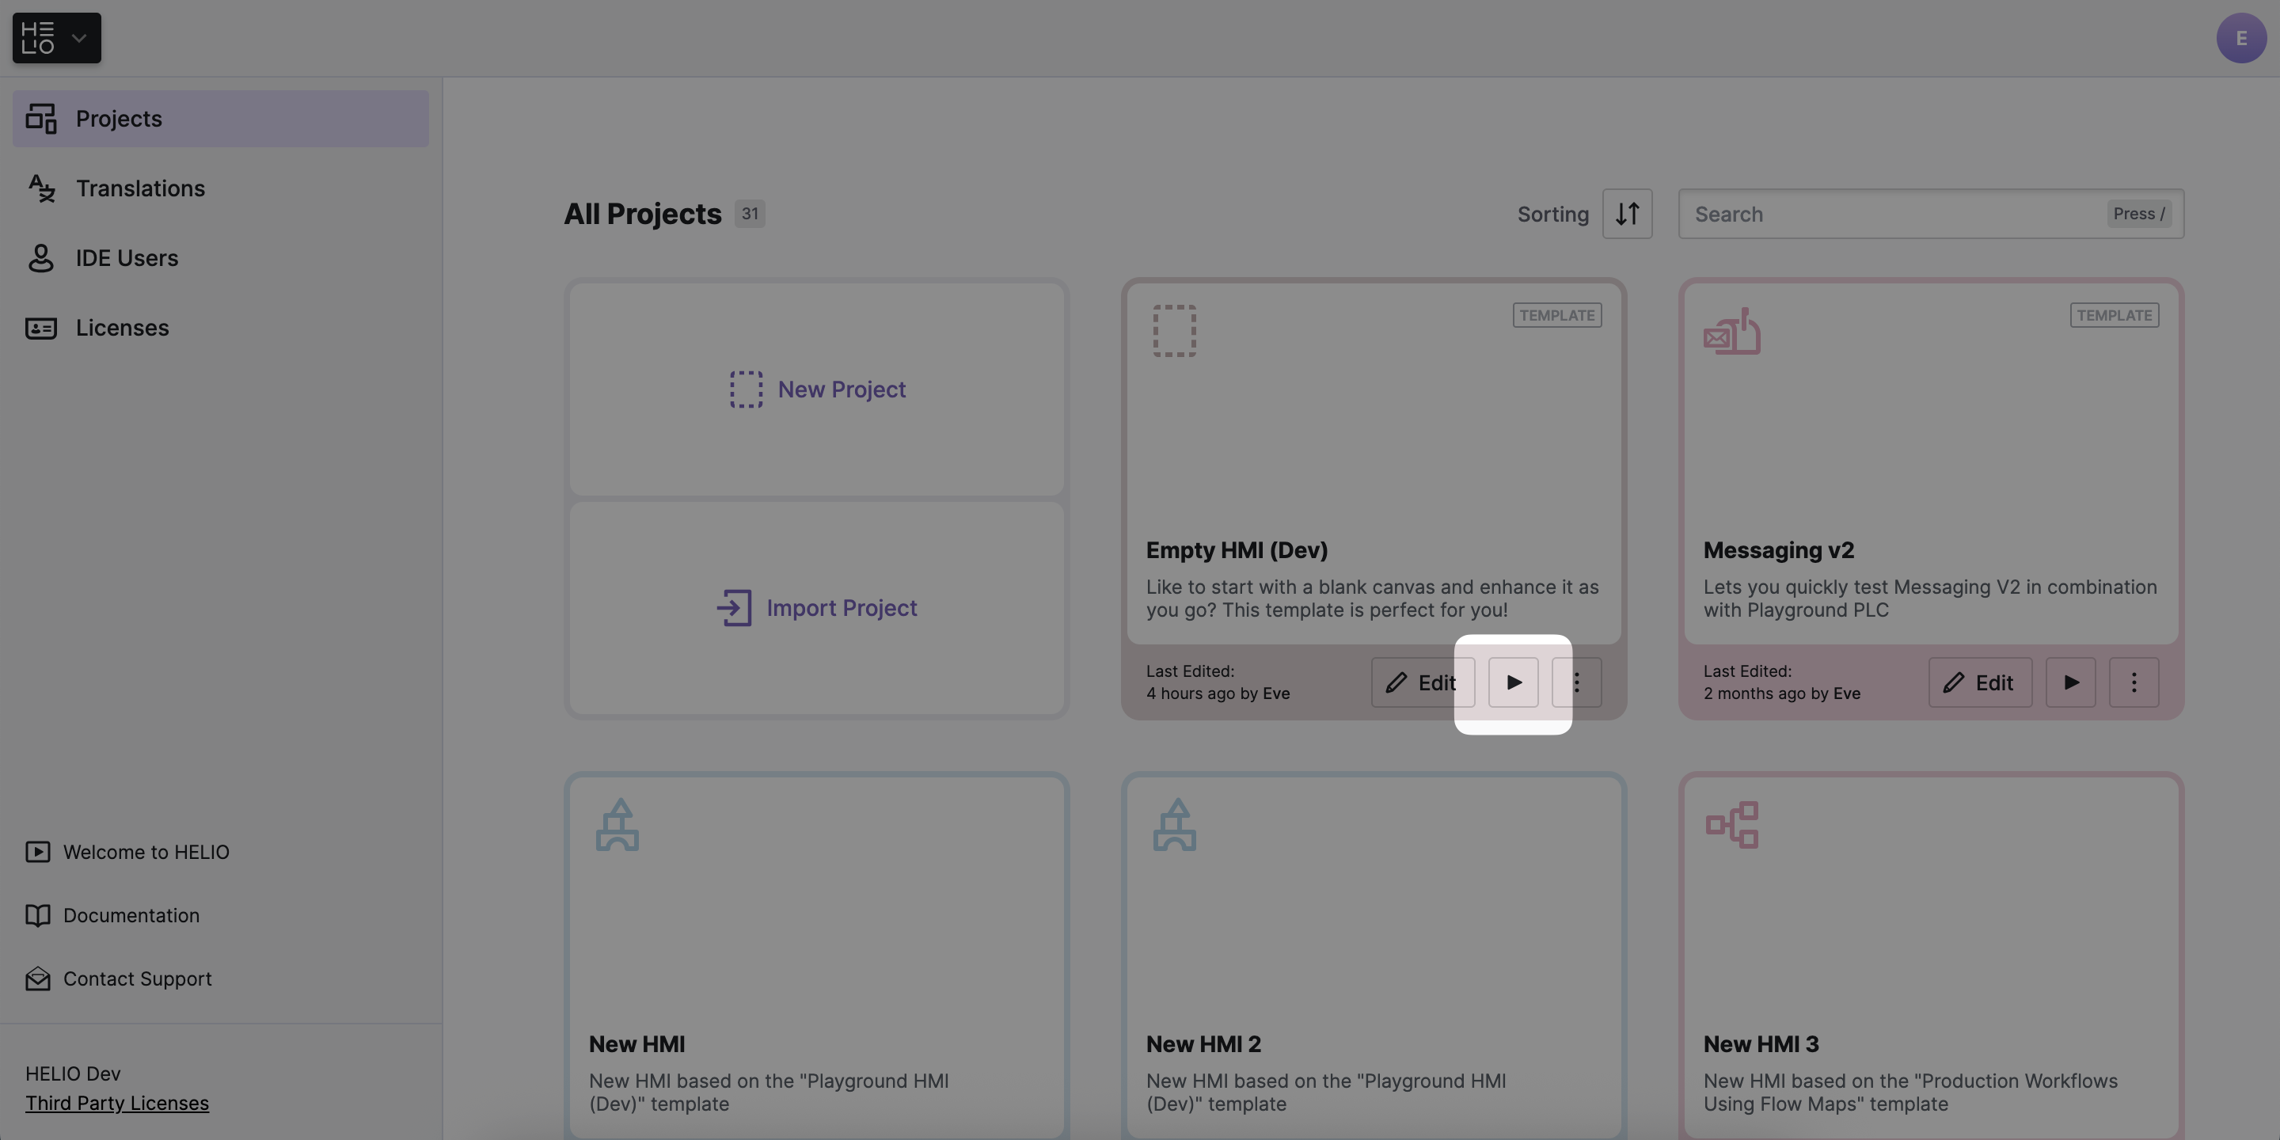Go to Translations in sidebar

click(x=140, y=188)
